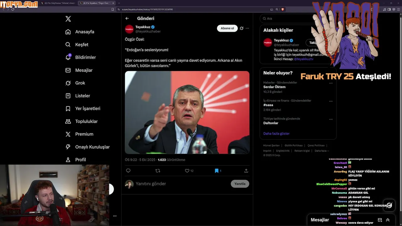This screenshot has height=226, width=402.
Task: Open the Daltonlar trending topic
Action: [x=271, y=123]
